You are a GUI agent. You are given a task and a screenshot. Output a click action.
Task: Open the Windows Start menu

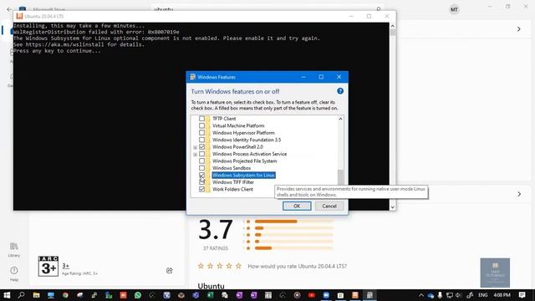tap(7, 295)
